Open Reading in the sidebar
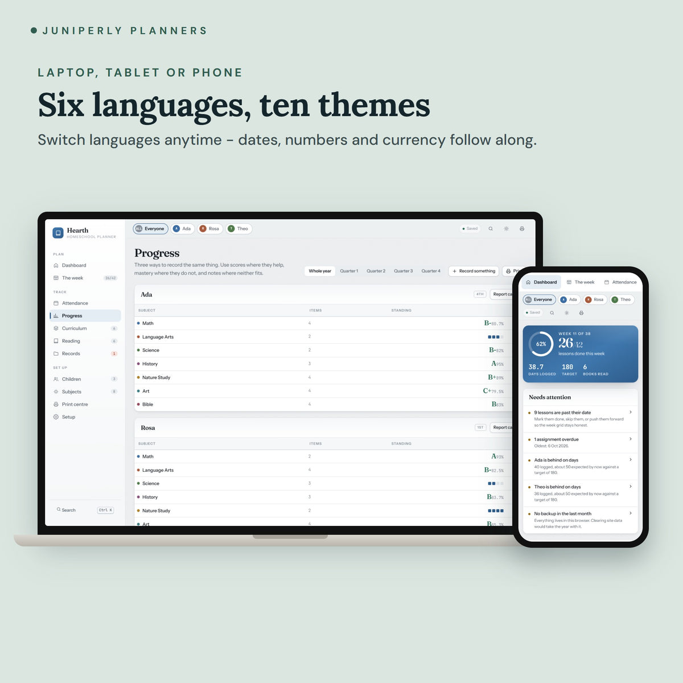 (x=85, y=341)
